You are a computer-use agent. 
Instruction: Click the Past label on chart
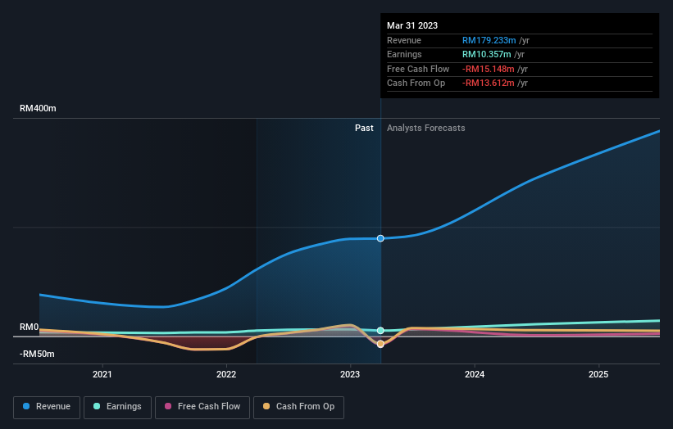(364, 129)
